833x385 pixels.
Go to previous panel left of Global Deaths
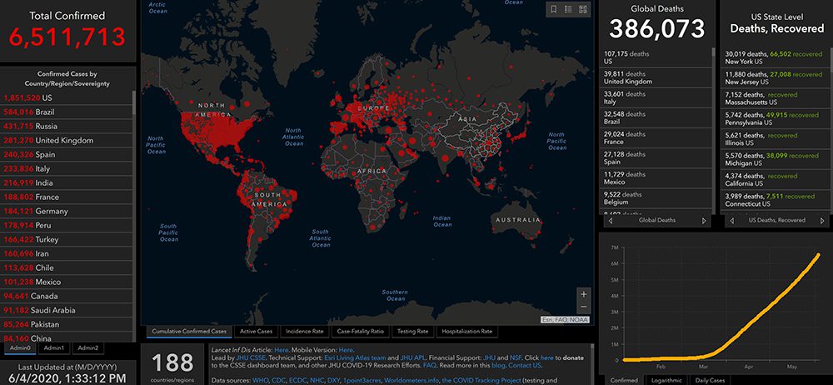(x=611, y=220)
